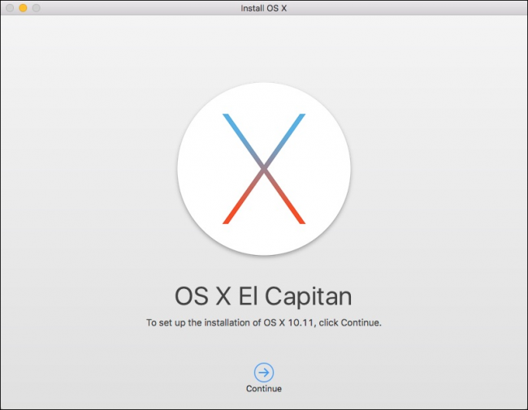Click the "To set up the installation" text

click(264, 322)
